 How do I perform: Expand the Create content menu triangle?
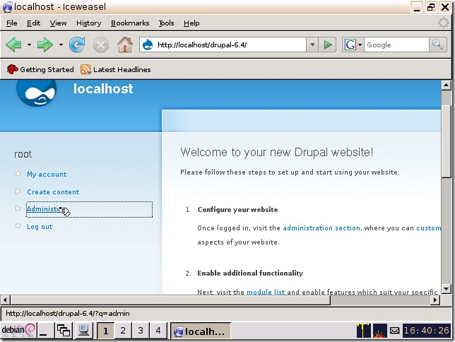coord(18,191)
